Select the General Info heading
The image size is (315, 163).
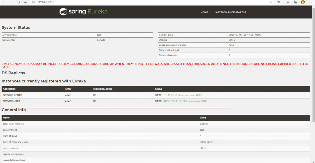click(x=14, y=110)
